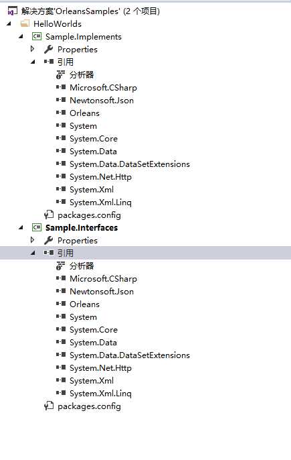The height and width of the screenshot is (460, 291).
Task: Click the first 分析器 analyzer icon under Sample.Implements
Action: pyautogui.click(x=60, y=75)
